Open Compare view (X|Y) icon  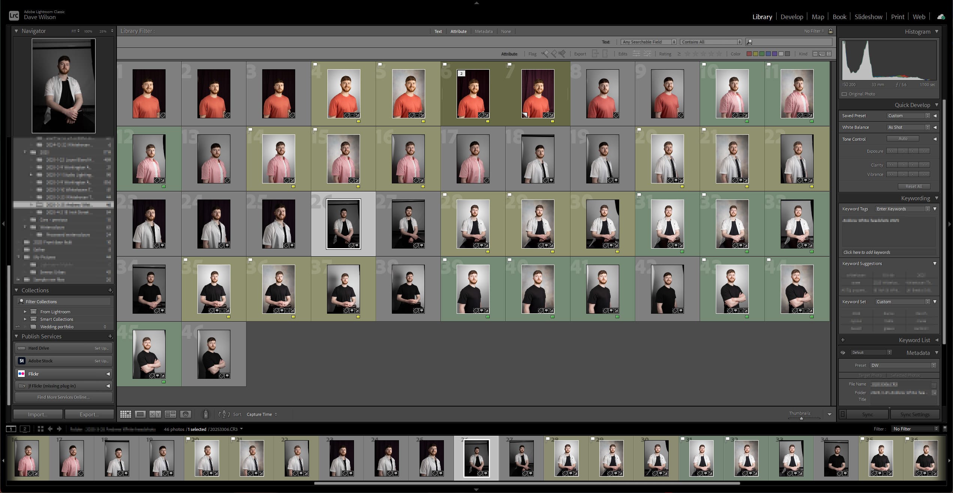click(x=155, y=414)
